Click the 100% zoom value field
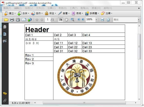 (x=91, y=20)
